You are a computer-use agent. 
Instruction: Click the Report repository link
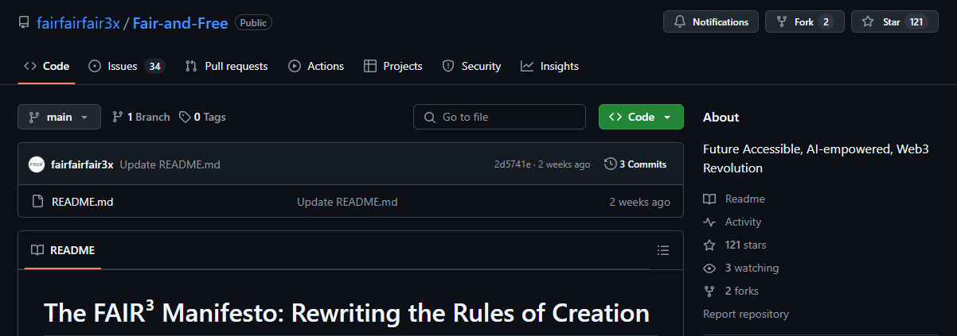746,314
